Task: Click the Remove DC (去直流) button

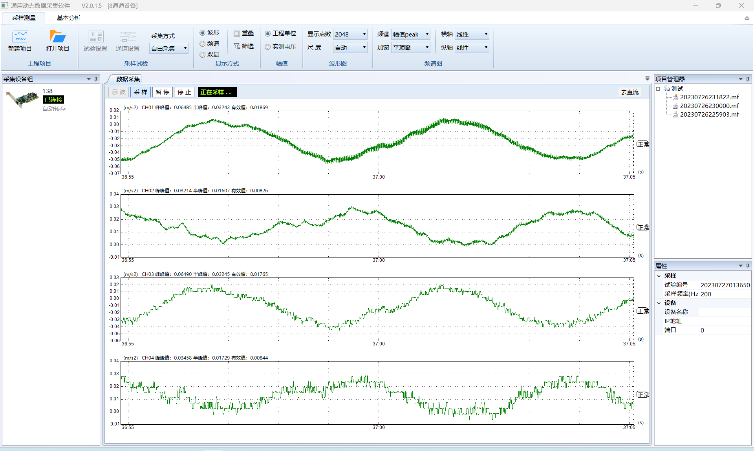Action: [x=630, y=92]
